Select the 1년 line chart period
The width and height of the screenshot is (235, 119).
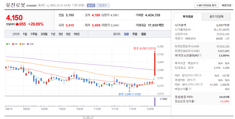click(53, 34)
